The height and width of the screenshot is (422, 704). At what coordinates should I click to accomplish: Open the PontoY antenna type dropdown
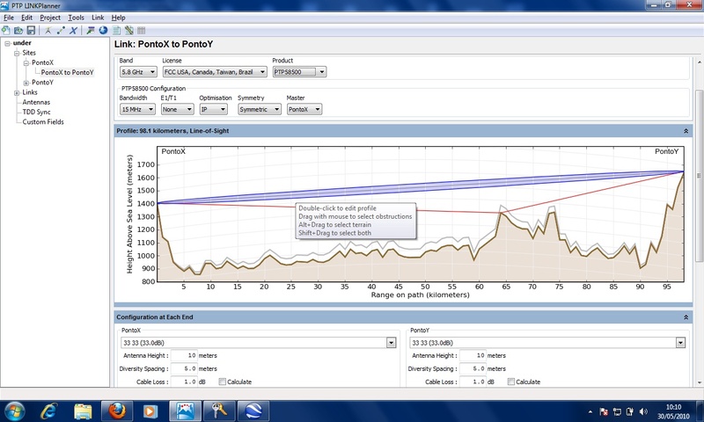click(680, 342)
